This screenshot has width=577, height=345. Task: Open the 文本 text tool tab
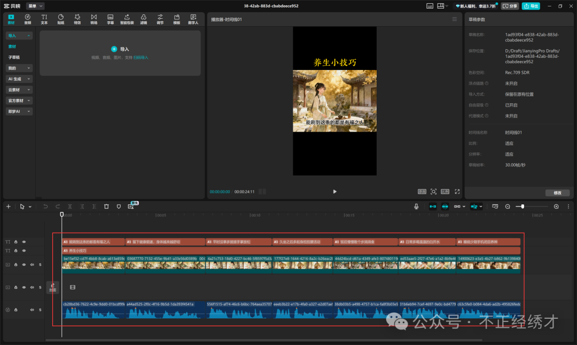(44, 19)
